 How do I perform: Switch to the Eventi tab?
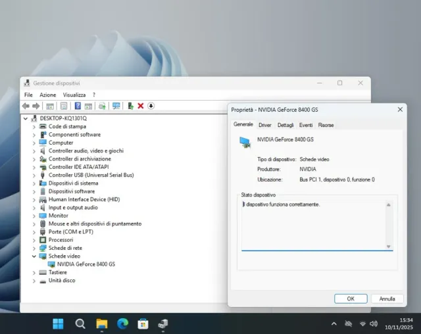(306, 126)
